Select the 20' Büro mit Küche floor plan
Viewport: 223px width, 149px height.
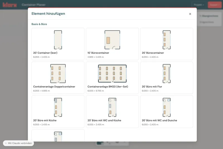(x=58, y=107)
